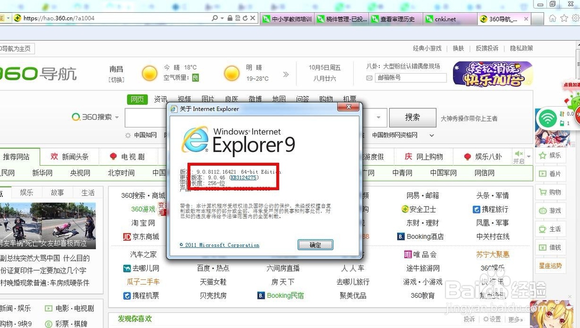Screen dimensions: 580x328
Task: Toggle compatibility view icon in address bar
Action: [237, 18]
